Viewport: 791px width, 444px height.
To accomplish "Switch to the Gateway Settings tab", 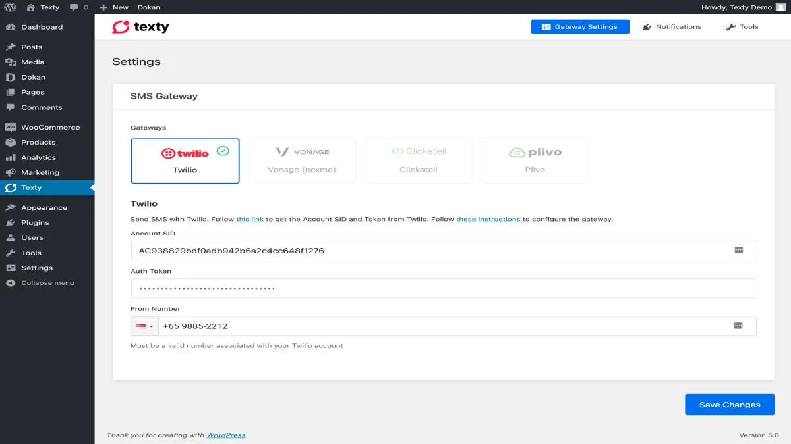I will pos(580,27).
